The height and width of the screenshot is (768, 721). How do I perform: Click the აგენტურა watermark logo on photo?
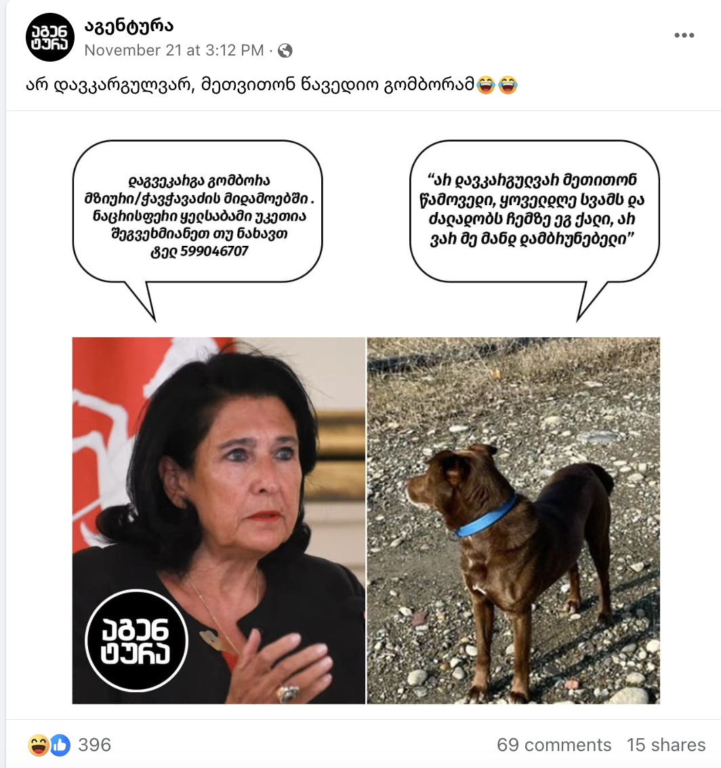[x=136, y=641]
